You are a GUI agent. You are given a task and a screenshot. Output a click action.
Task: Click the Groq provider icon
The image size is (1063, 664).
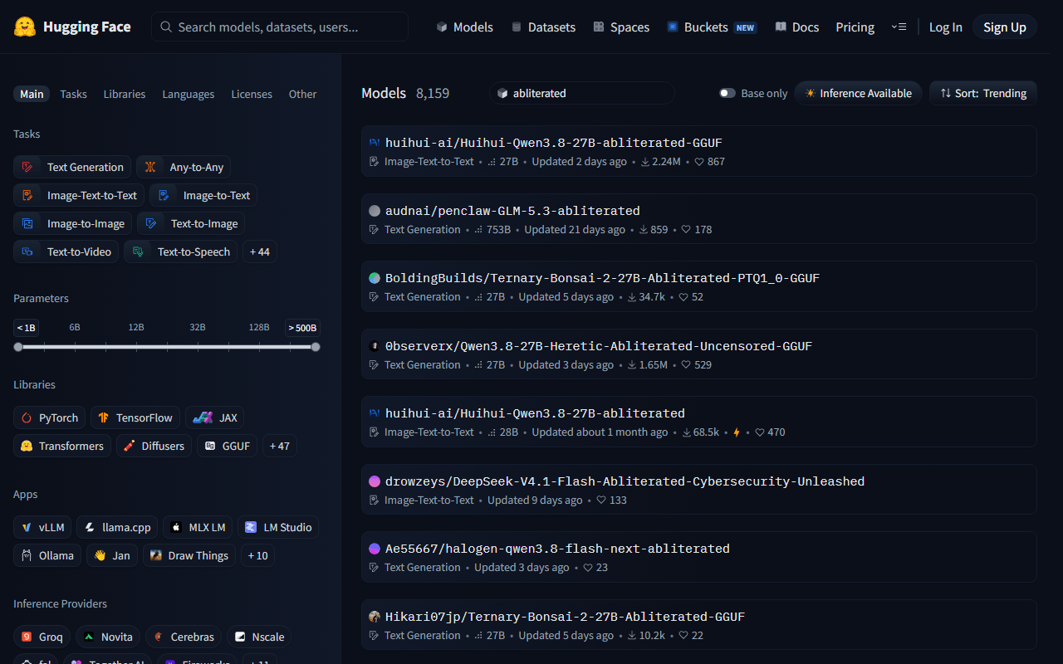[x=27, y=637]
